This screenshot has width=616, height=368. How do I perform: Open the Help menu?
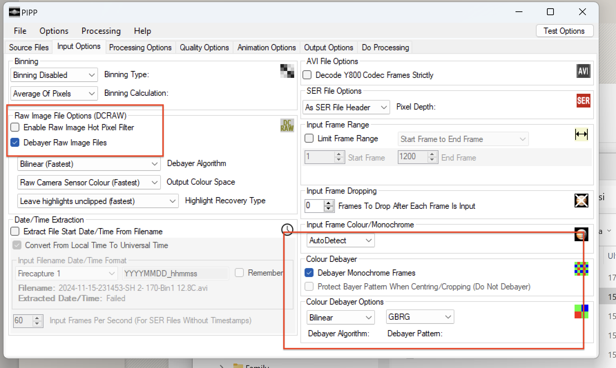point(143,31)
